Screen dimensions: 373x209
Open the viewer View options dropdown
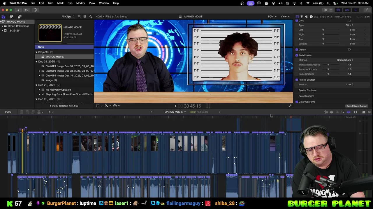click(285, 17)
